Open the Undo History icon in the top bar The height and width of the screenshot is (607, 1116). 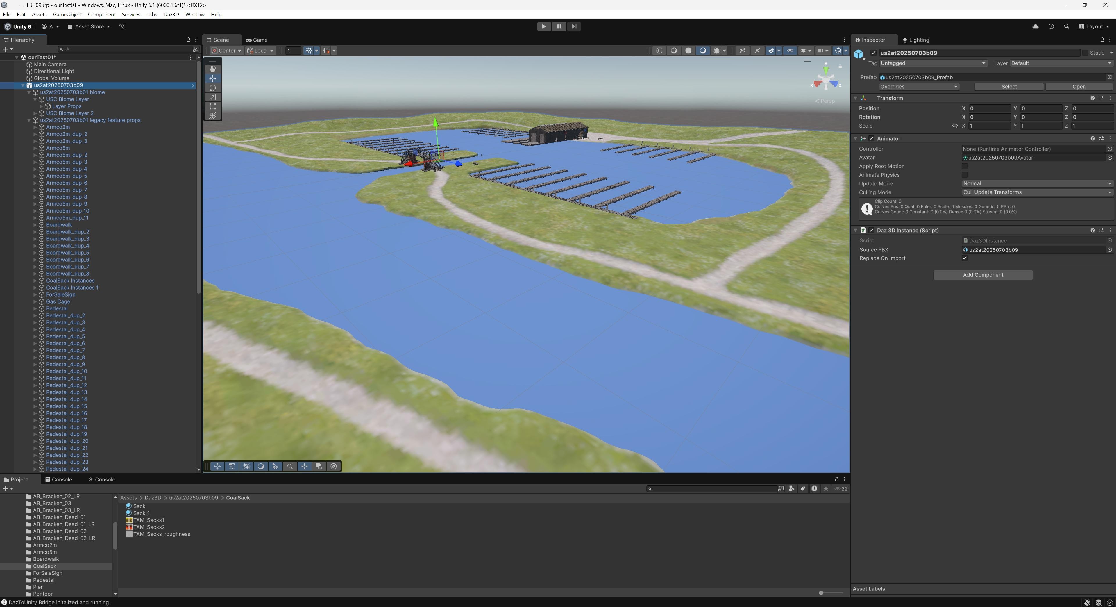(x=1051, y=26)
